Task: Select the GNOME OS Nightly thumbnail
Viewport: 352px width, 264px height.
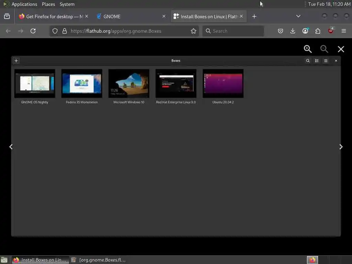Action: tap(35, 83)
